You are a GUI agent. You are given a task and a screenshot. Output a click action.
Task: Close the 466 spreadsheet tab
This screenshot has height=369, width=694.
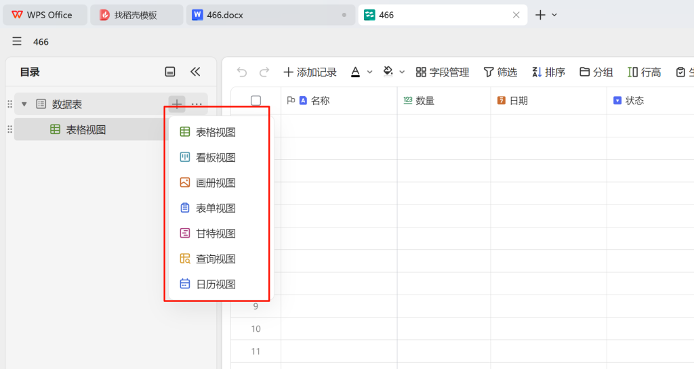(x=516, y=15)
